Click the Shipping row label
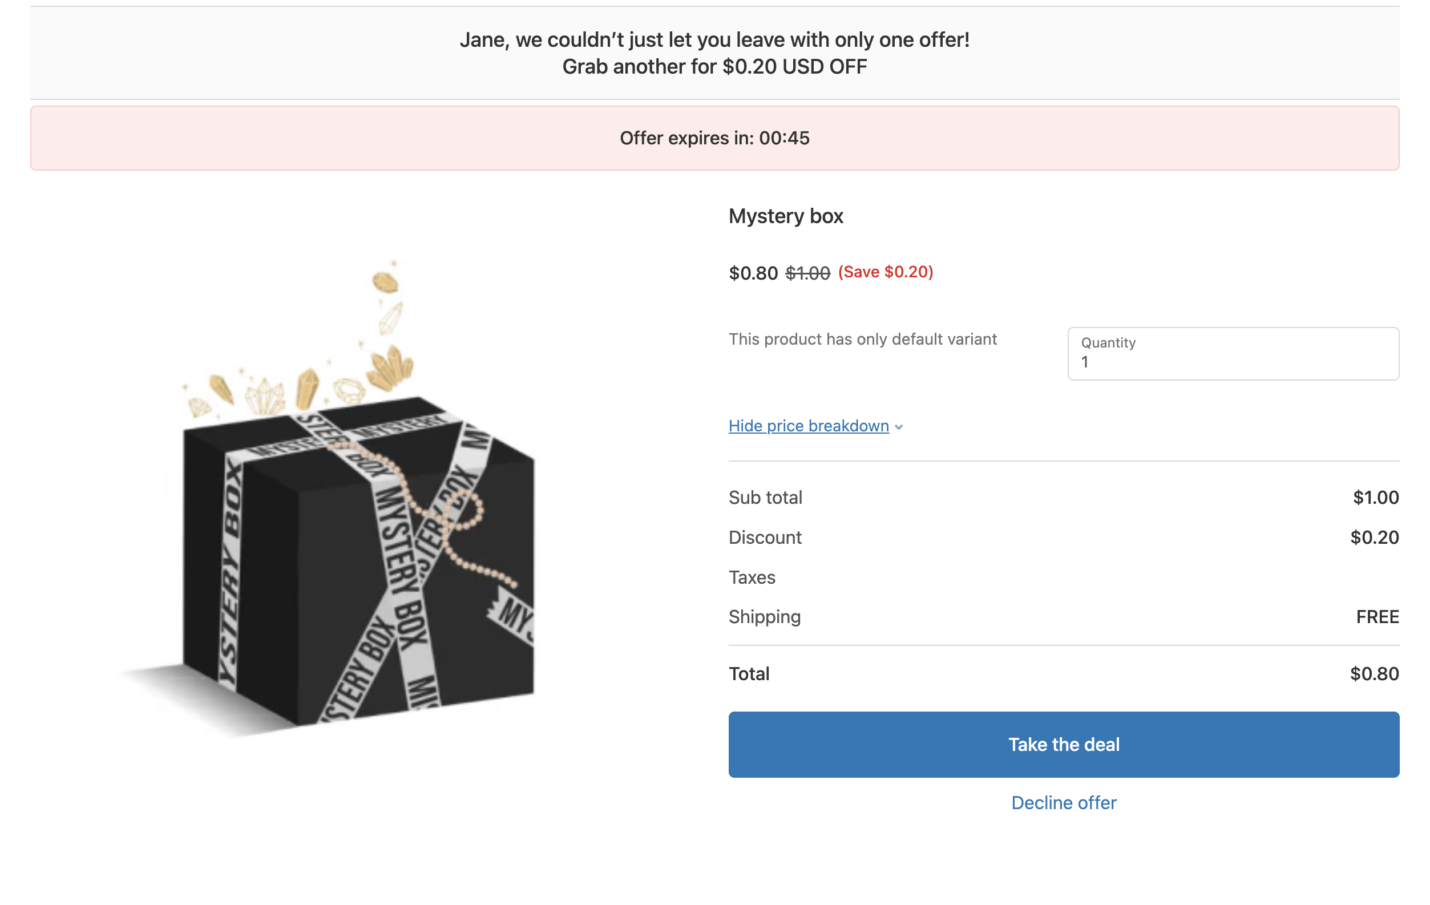1430x905 pixels. (764, 617)
